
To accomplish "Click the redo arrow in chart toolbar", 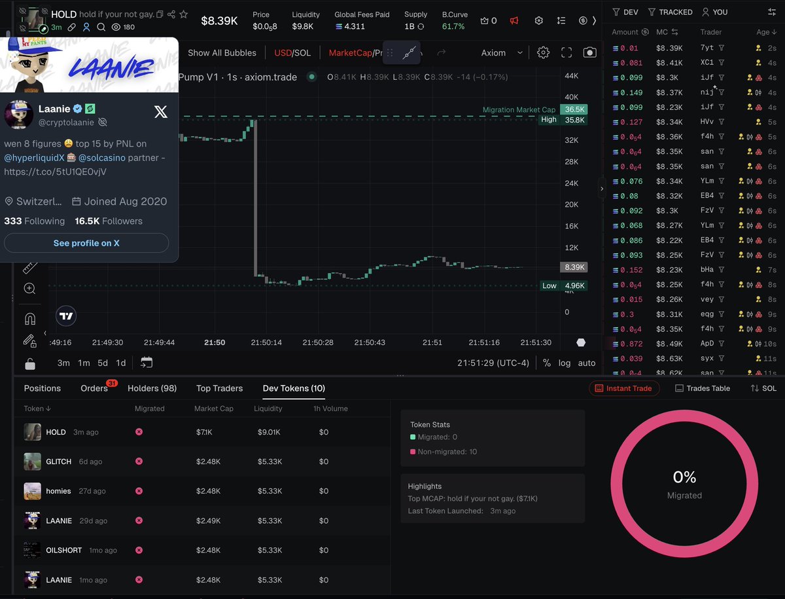I will tap(441, 52).
